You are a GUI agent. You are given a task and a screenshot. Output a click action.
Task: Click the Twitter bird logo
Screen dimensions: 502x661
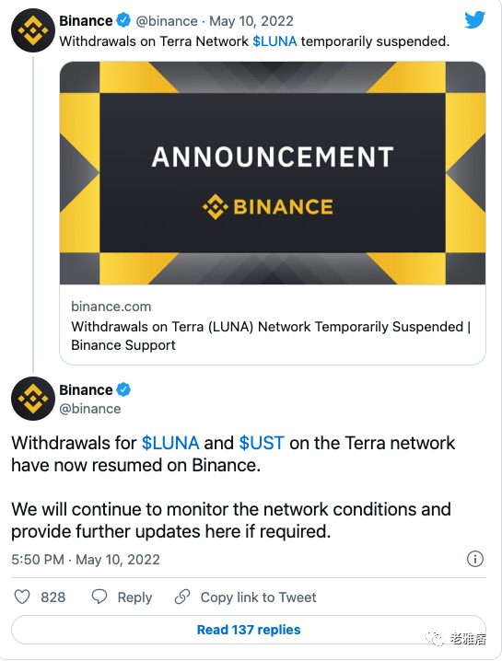pyautogui.click(x=474, y=20)
